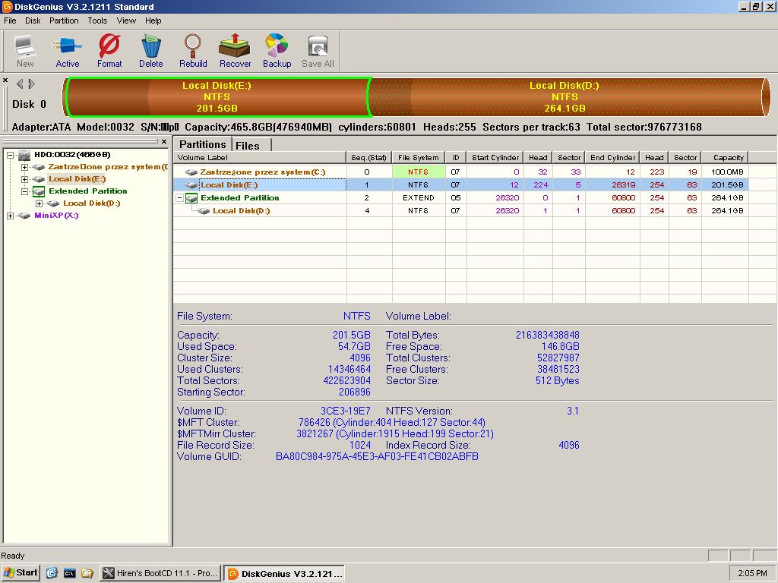This screenshot has height=583, width=778.
Task: Open the command prompt quick launch icon
Action: click(69, 573)
